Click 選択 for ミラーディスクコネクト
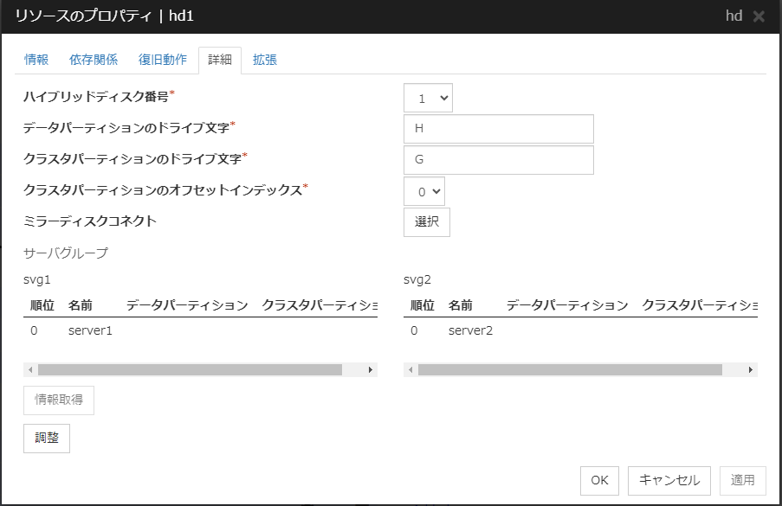Screen dimensions: 782x506 (x=426, y=221)
